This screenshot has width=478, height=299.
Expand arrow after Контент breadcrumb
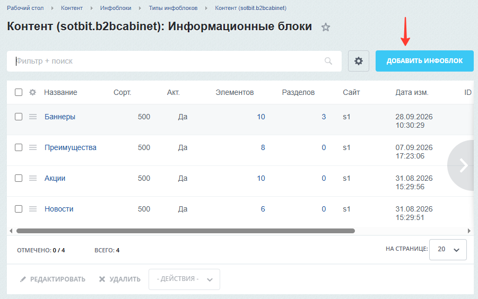click(91, 8)
